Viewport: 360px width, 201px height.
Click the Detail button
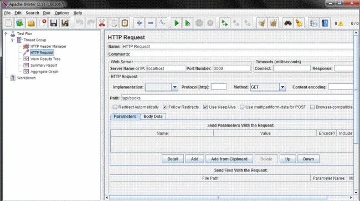pos(173,159)
